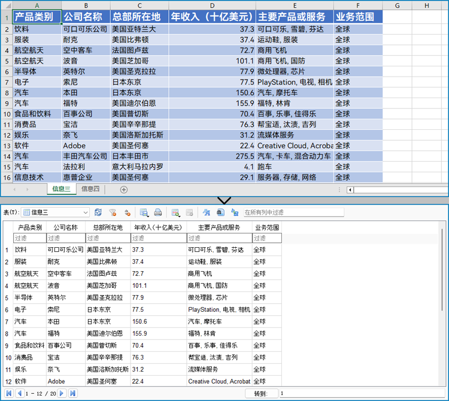Select Excel column A header
Viewport: 449px width, 401px height.
pyautogui.click(x=37, y=5)
